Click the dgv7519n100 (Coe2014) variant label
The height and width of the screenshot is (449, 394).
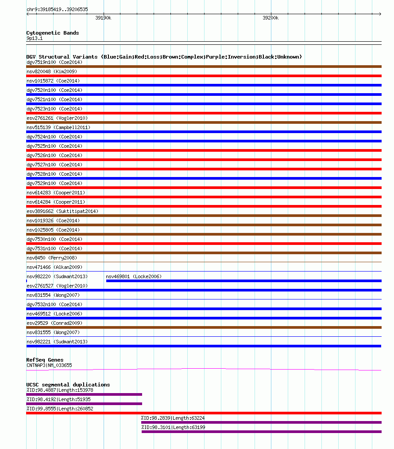pos(54,62)
